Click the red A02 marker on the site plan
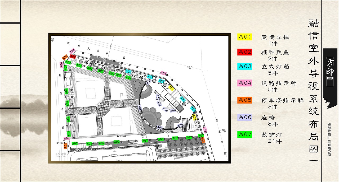 point(73,57)
